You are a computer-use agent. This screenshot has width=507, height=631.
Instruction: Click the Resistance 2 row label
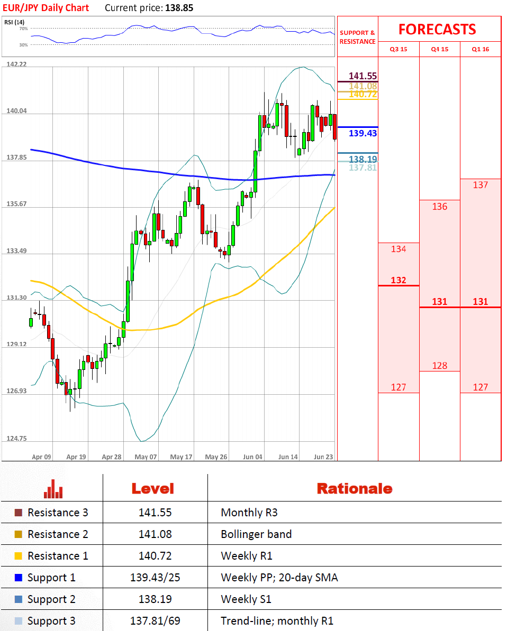pos(58,534)
